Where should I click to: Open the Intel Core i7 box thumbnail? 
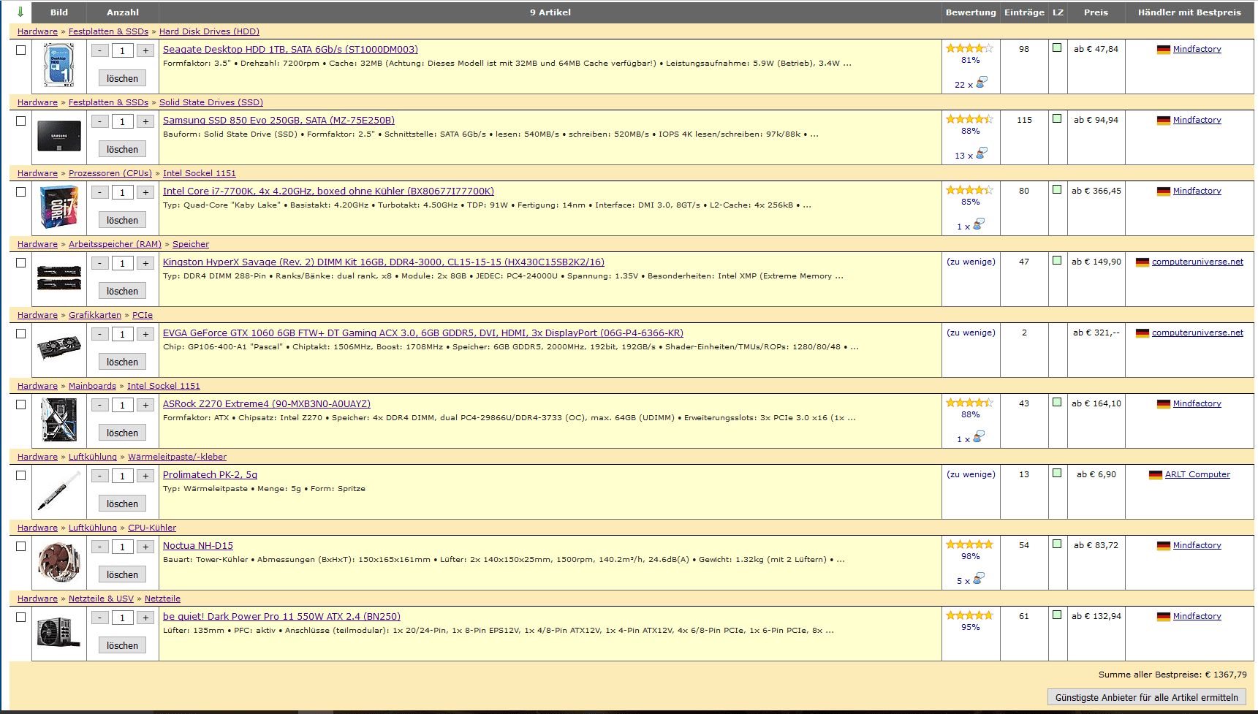pyautogui.click(x=59, y=207)
